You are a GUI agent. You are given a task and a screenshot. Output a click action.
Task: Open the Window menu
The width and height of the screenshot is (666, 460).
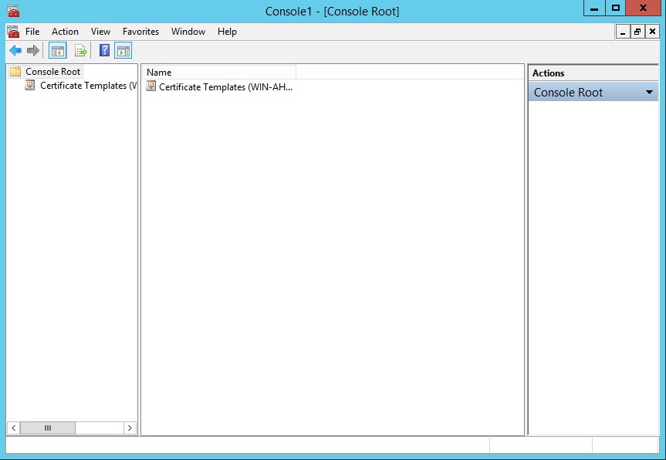tap(188, 32)
